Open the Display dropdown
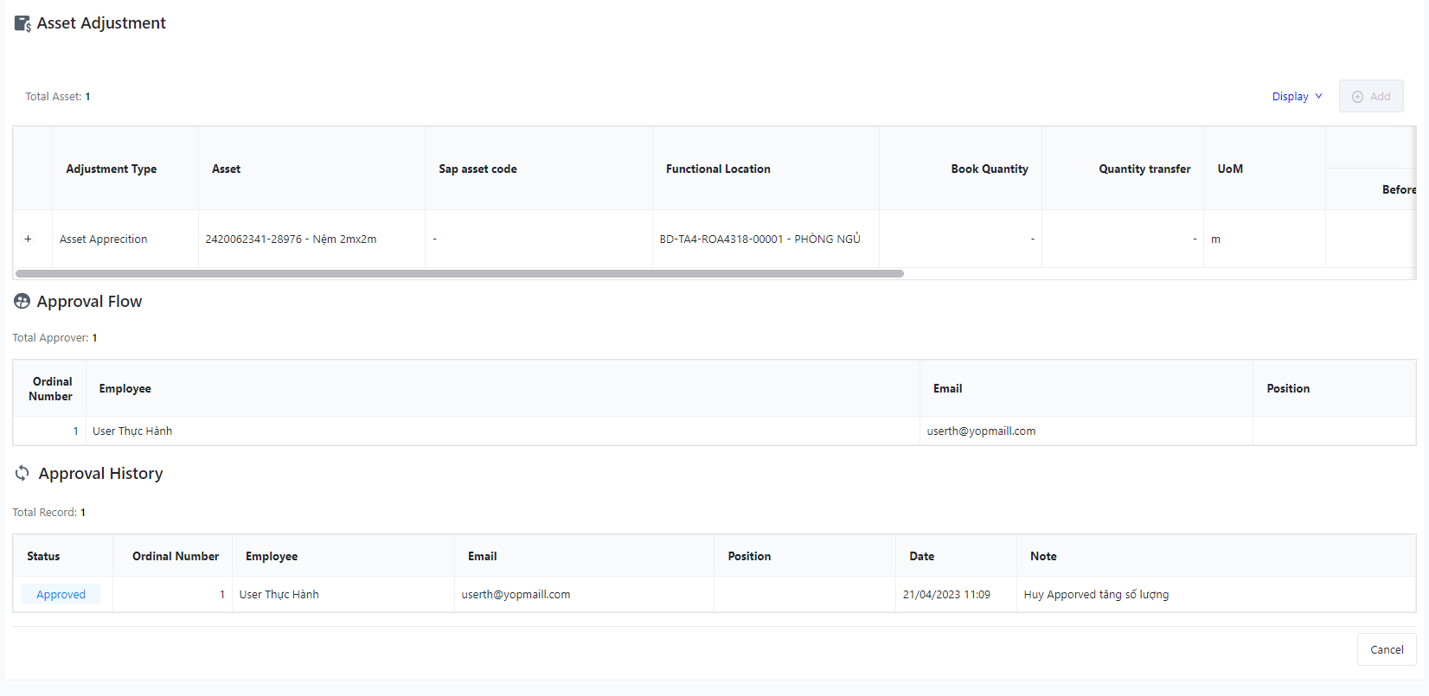The width and height of the screenshot is (1429, 696). click(1296, 97)
